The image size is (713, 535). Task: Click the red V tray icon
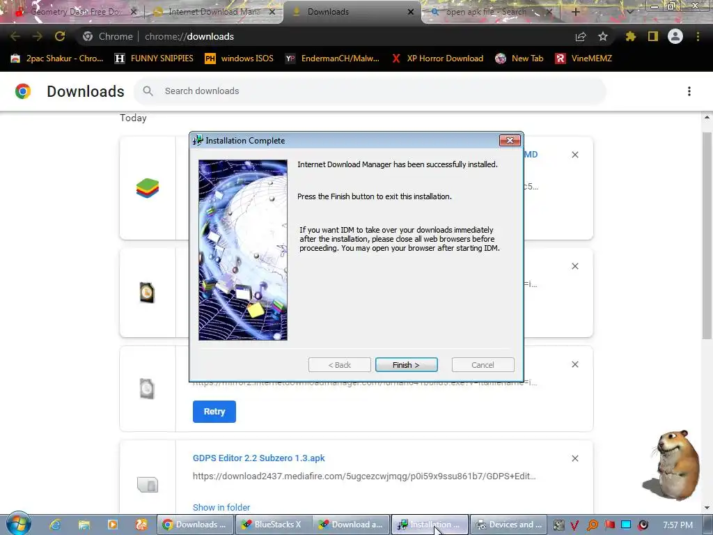(574, 525)
